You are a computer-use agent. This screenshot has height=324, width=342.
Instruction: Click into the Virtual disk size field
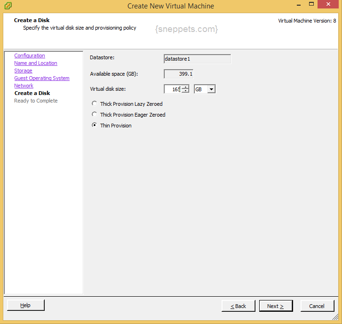[173, 89]
